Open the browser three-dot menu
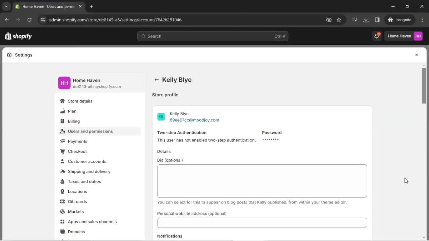Viewport: 429px width, 241px height. pos(422,20)
